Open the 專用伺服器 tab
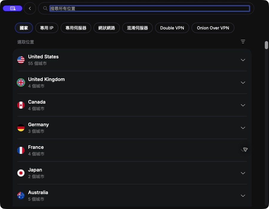 point(76,28)
